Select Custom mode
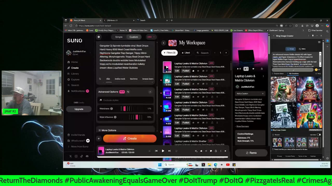 click(134, 37)
